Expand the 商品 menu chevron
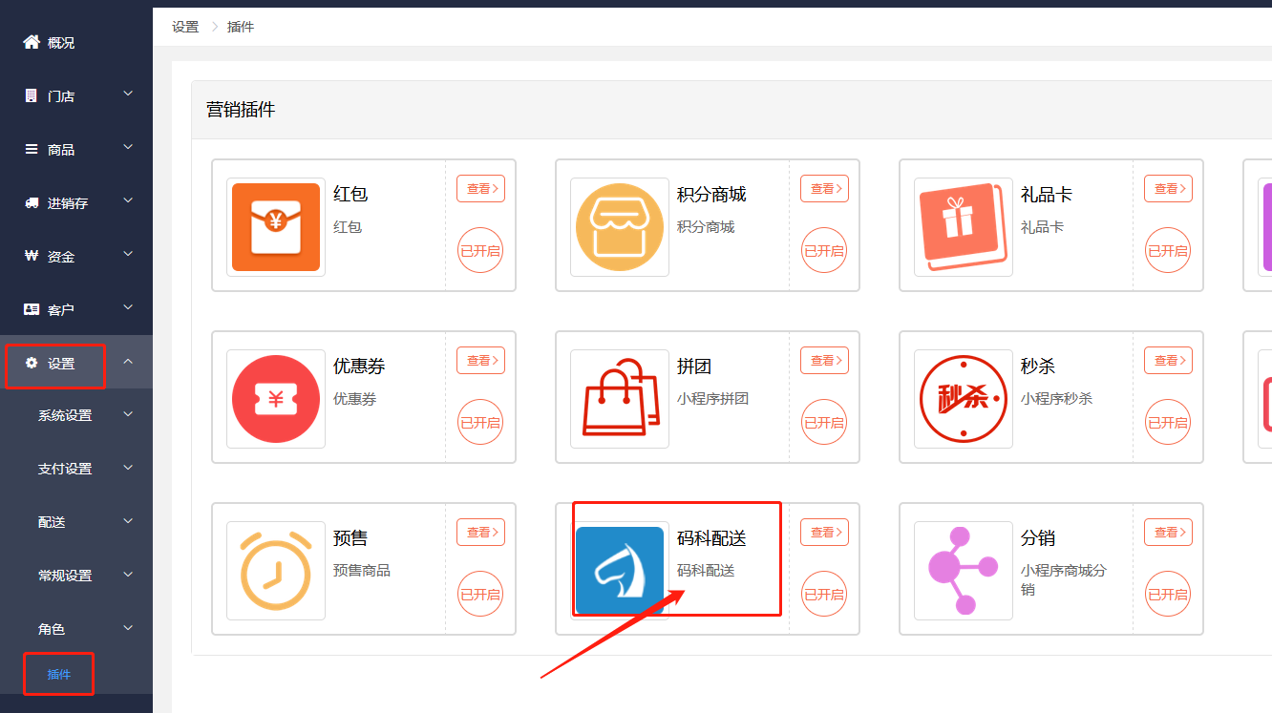The image size is (1272, 713). coord(128,147)
